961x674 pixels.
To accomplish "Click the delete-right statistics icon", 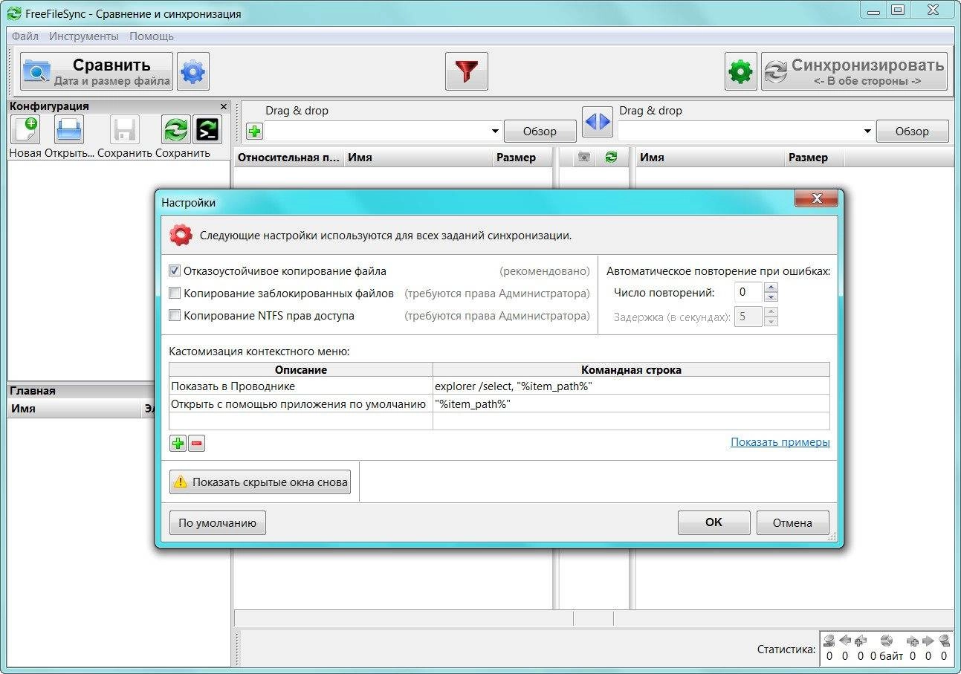I will pyautogui.click(x=945, y=641).
